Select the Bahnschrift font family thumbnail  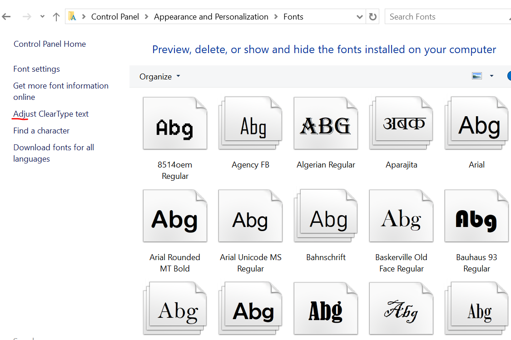326,217
